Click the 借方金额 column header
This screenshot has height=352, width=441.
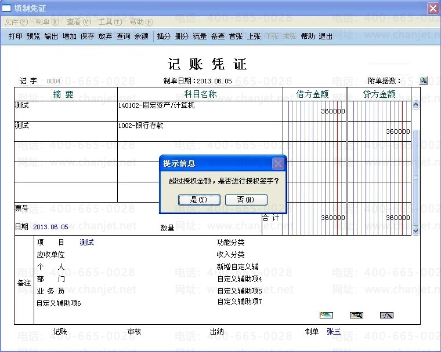(315, 94)
